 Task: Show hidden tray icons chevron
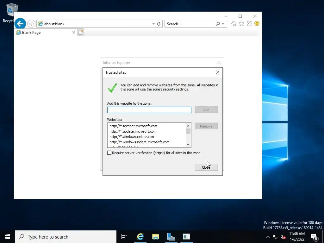tap(268, 237)
